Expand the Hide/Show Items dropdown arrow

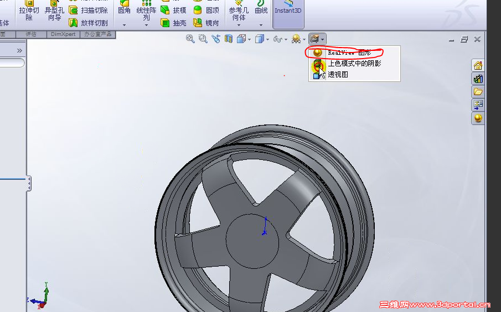(286, 40)
